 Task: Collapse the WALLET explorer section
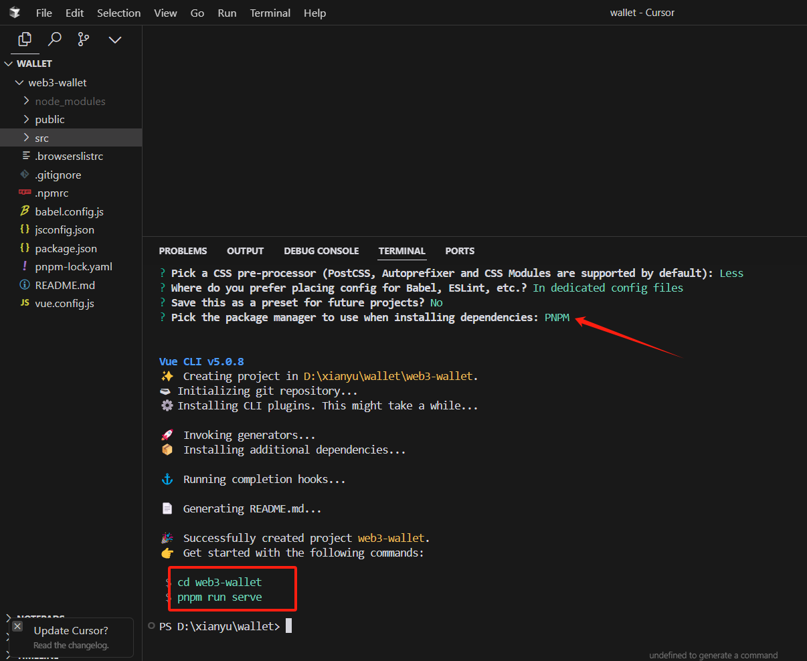71,64
